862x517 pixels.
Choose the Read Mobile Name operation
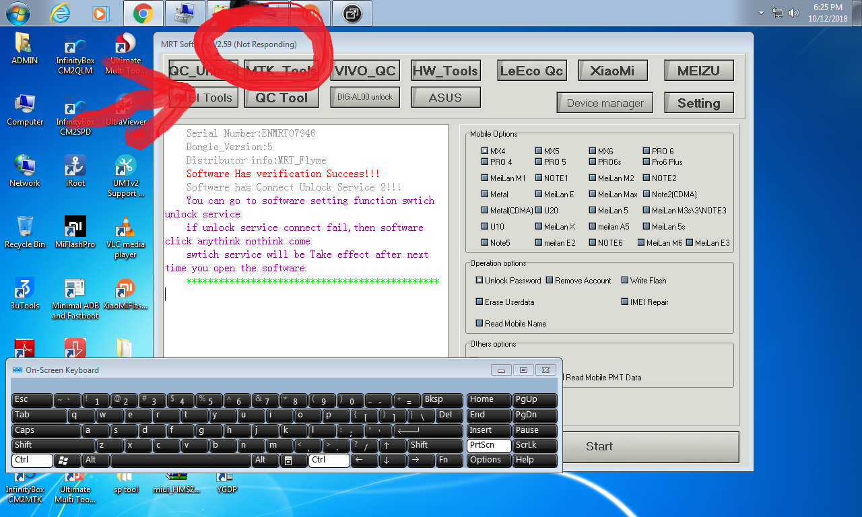(510, 324)
